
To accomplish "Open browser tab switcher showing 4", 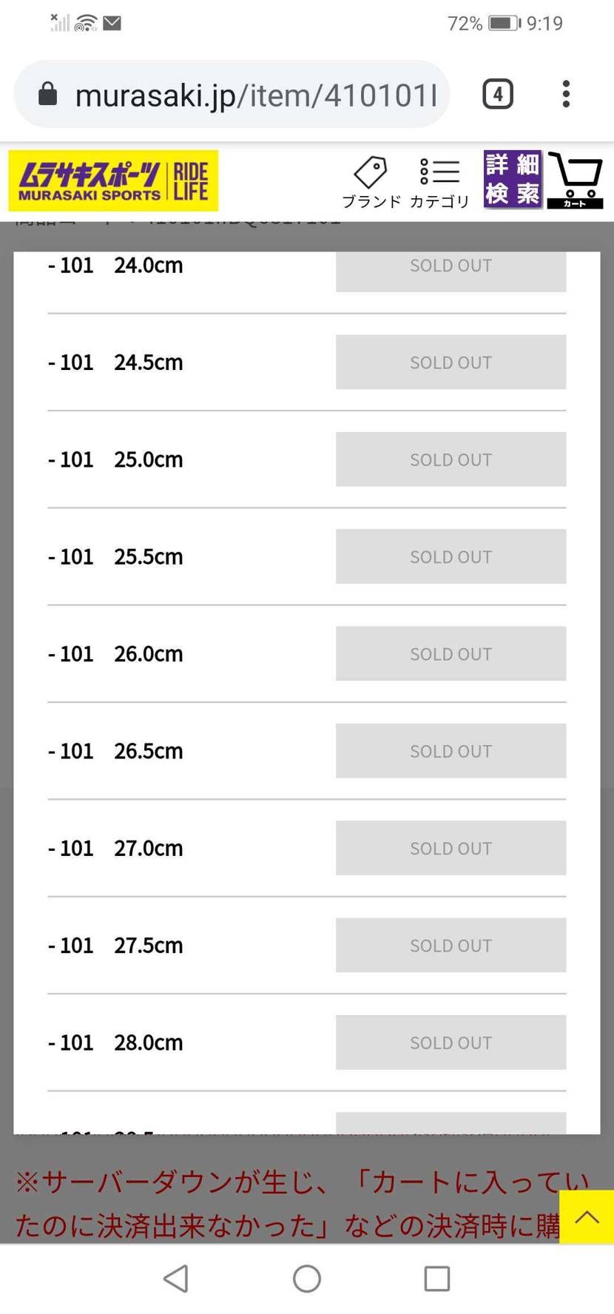I will [x=498, y=95].
